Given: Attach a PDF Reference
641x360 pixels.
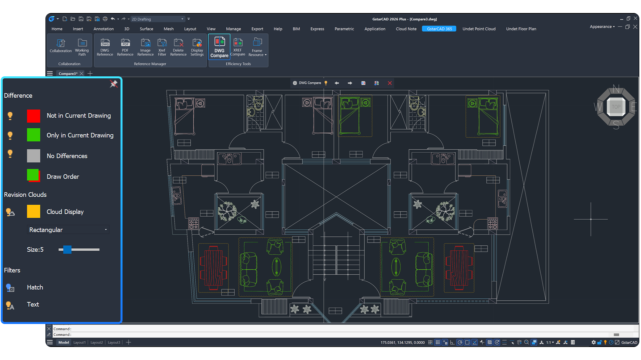Looking at the screenshot, I should (x=125, y=47).
